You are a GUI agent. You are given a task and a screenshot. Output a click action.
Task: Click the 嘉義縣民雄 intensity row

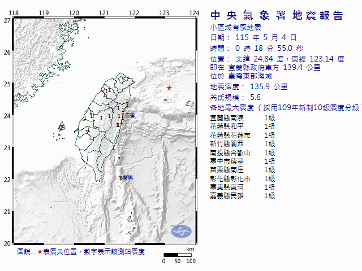tap(243, 196)
